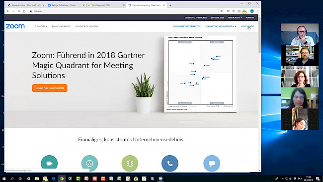The width and height of the screenshot is (323, 182).
Task: Select the second participant video with bookshelf
Action: [x=300, y=56]
